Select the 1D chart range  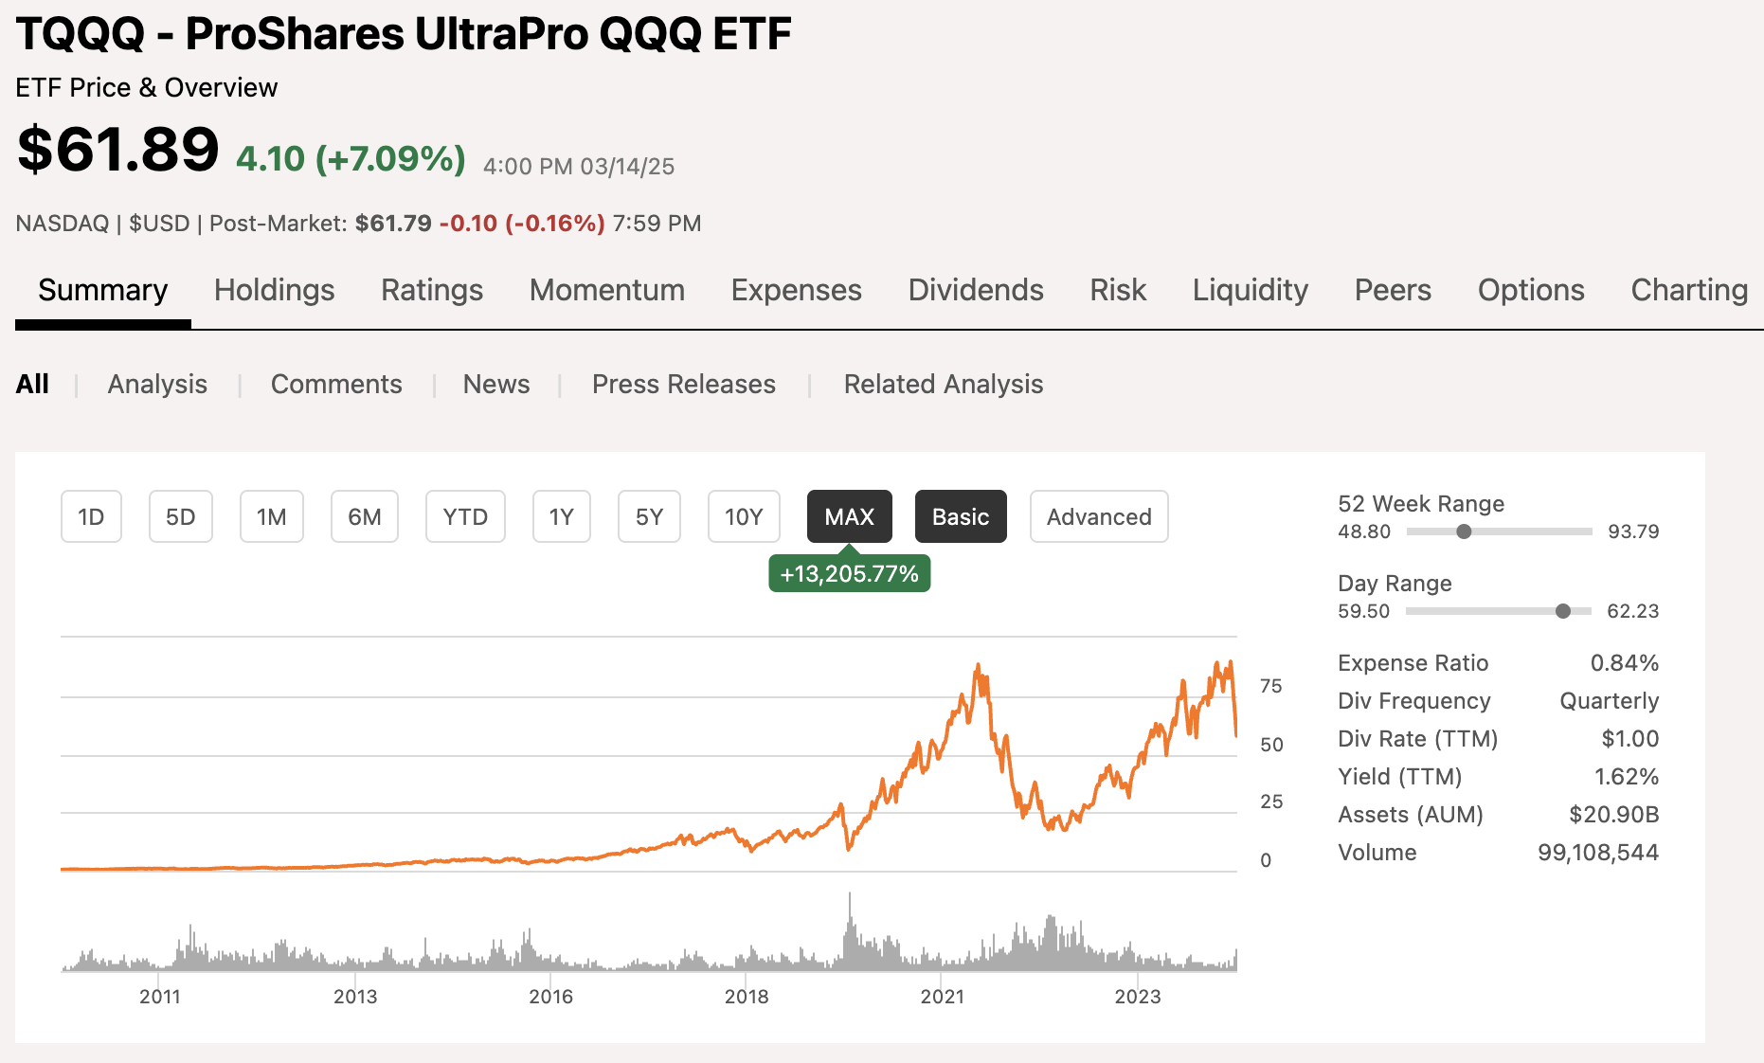click(91, 516)
